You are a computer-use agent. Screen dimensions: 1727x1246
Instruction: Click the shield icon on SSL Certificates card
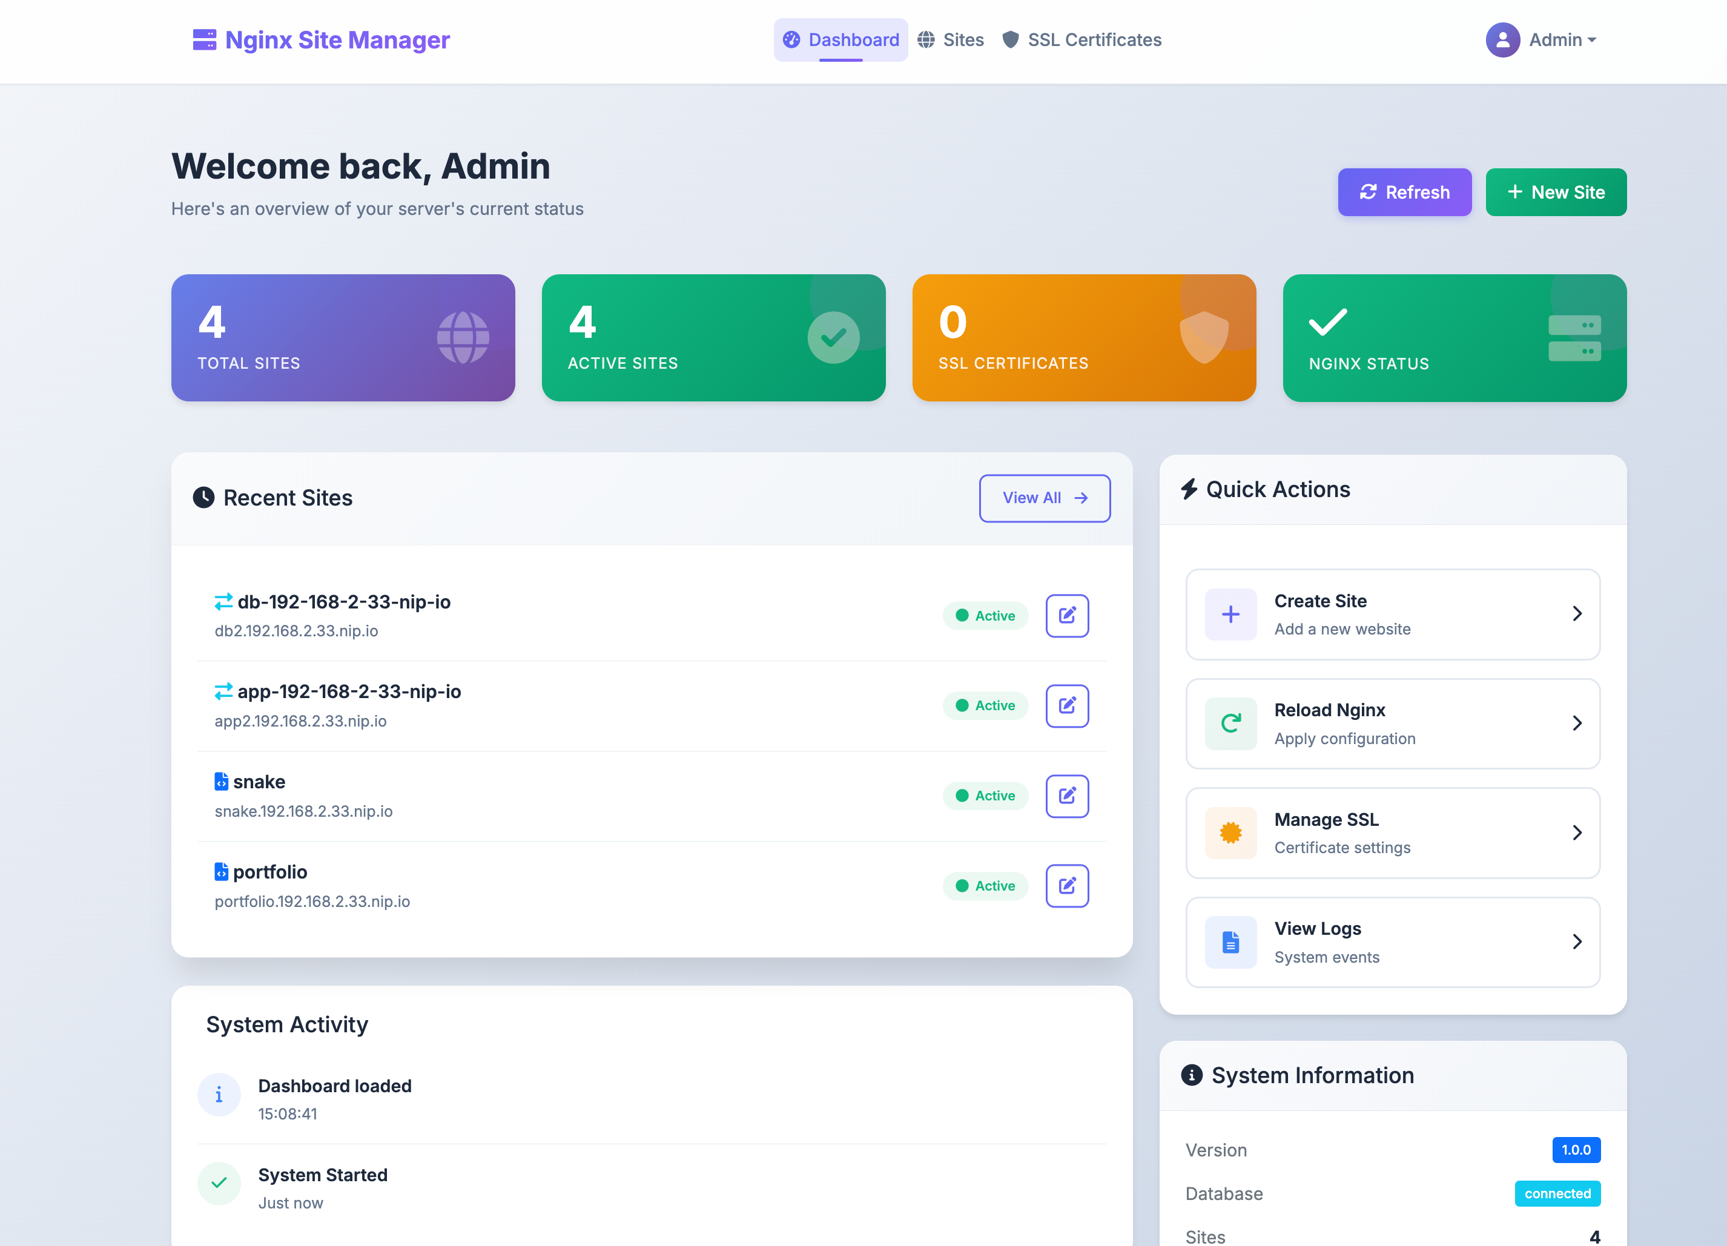(1204, 337)
